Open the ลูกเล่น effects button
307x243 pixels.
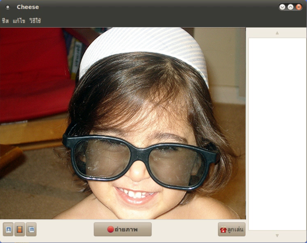click(231, 229)
